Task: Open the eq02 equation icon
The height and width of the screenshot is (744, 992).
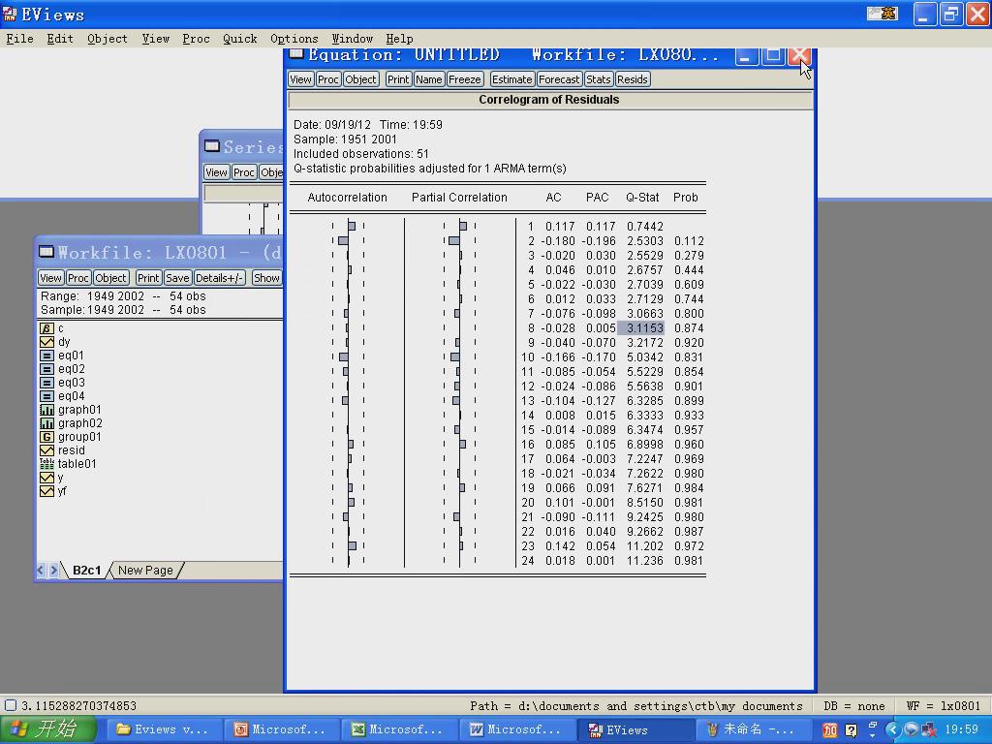Action: pyautogui.click(x=46, y=369)
